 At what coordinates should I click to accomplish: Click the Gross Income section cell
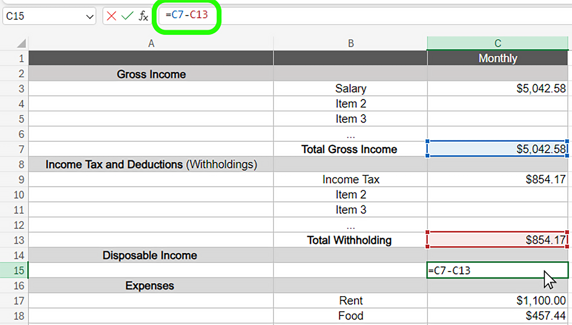[151, 74]
